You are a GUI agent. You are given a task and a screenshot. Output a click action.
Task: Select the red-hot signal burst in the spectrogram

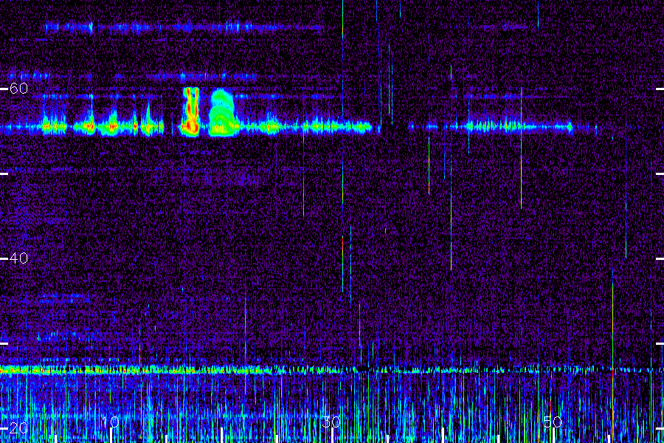190,112
